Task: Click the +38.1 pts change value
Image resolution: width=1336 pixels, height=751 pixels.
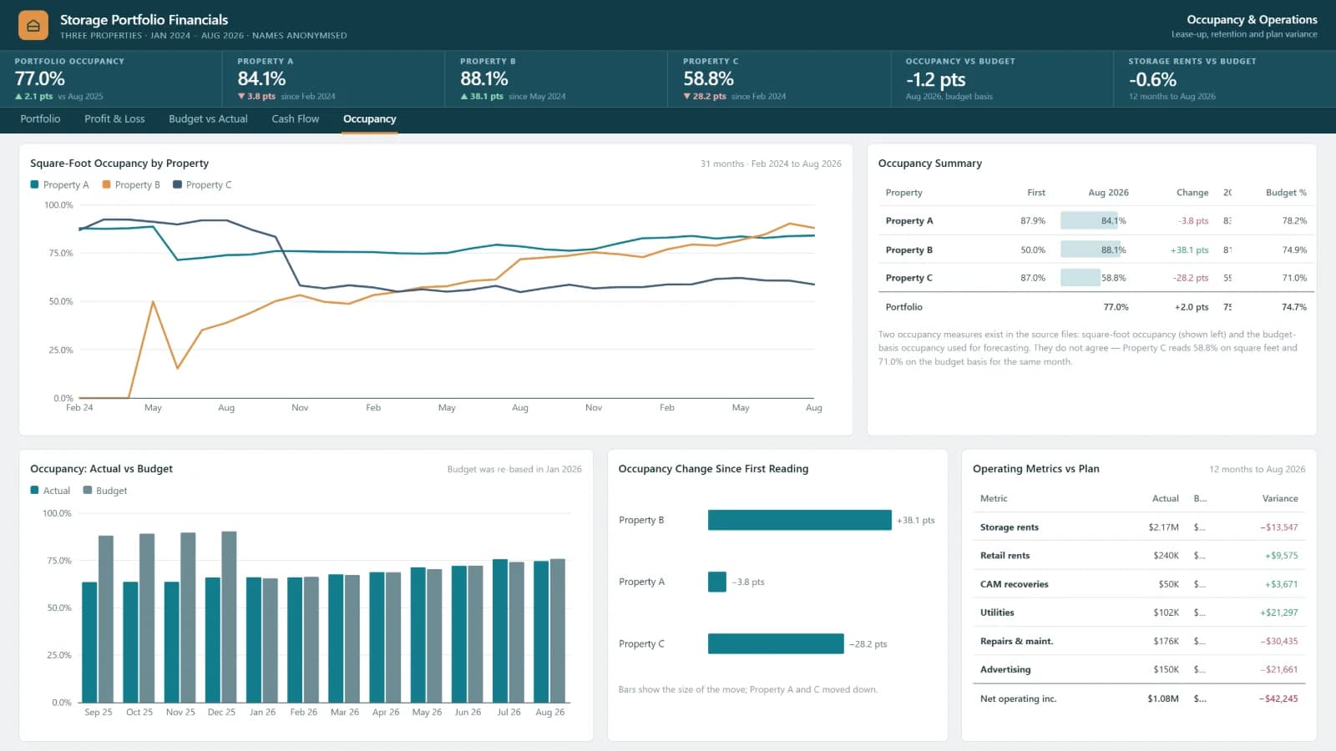Action: tap(1189, 249)
